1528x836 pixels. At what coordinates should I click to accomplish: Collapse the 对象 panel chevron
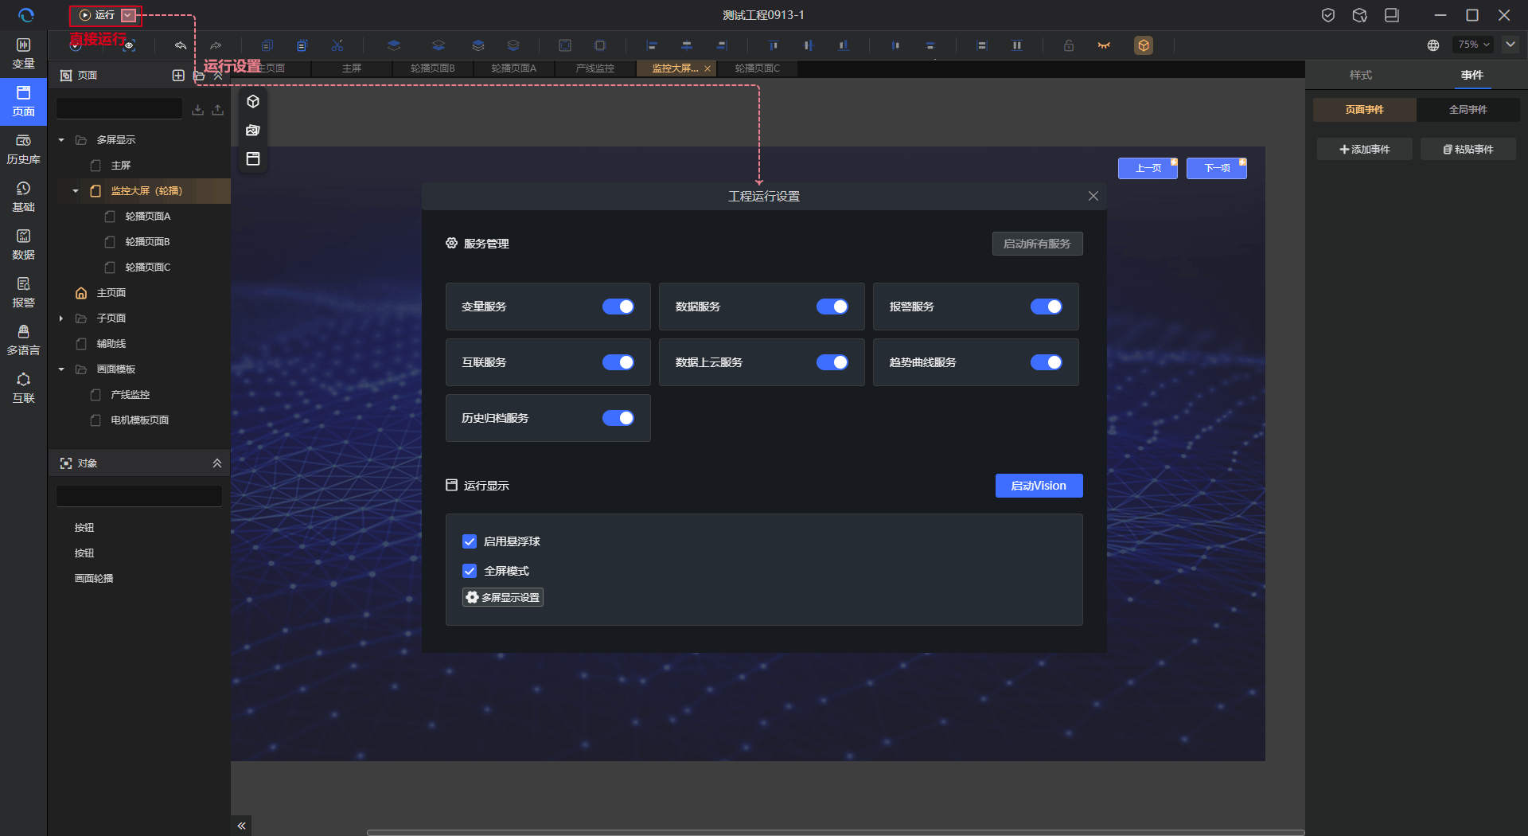216,463
